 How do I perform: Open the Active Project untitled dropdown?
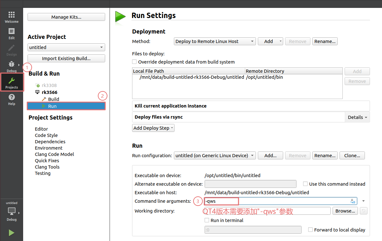[x=66, y=47]
